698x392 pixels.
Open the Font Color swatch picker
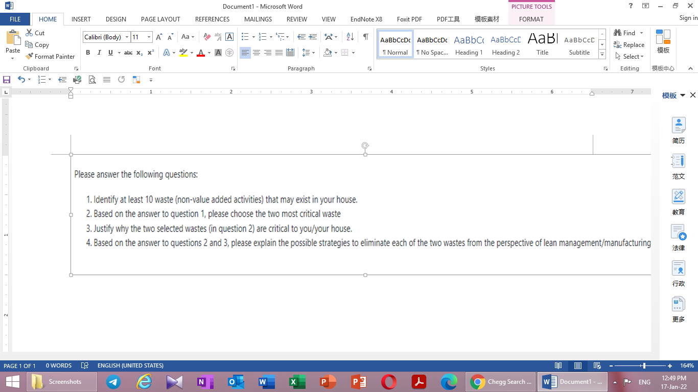(209, 53)
